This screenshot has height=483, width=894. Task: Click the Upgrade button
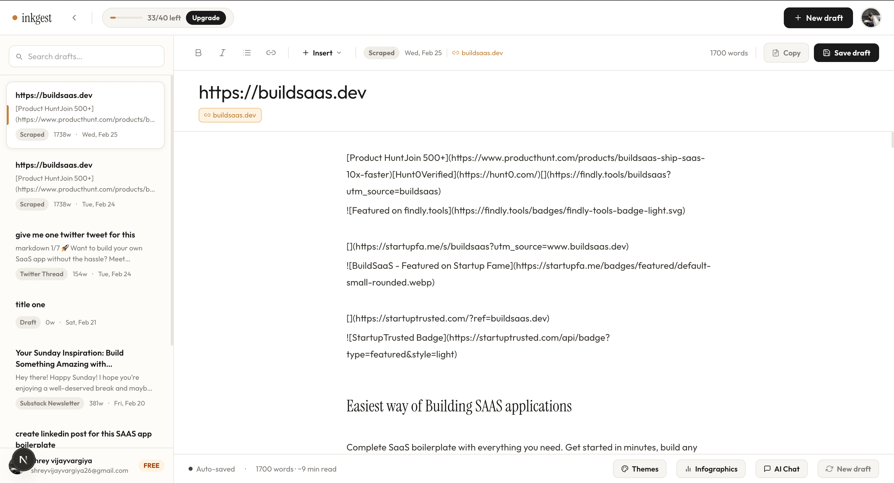point(206,18)
